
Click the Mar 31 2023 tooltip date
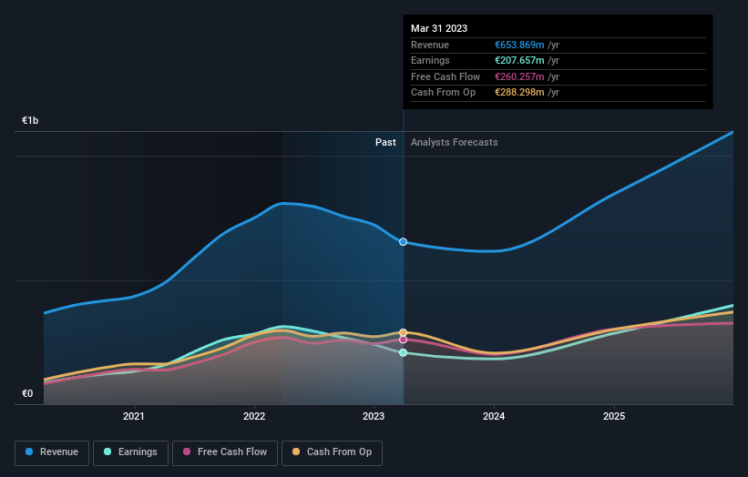point(439,28)
